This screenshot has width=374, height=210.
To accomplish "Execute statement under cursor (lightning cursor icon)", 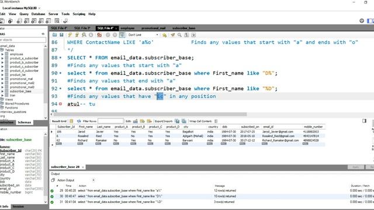I will [77, 35].
